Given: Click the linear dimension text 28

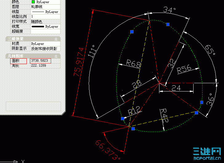Looking at the screenshot, I should (x=137, y=84).
